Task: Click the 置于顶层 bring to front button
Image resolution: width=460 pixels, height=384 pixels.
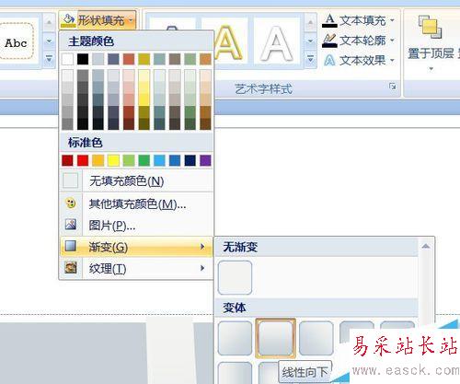Action: [431, 42]
